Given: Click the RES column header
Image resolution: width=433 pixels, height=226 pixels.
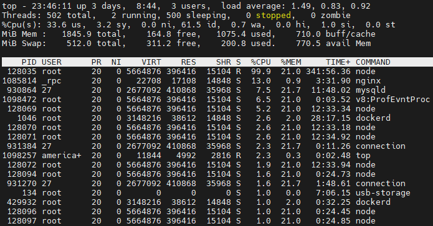Looking at the screenshot, I should (189, 62).
